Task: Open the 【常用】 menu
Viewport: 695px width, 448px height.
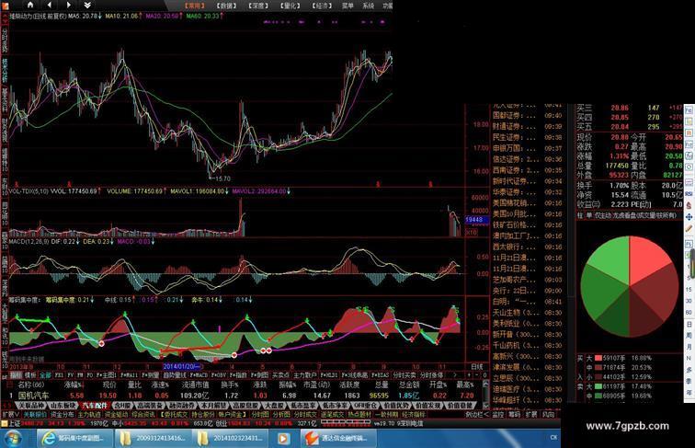Action: [x=195, y=6]
